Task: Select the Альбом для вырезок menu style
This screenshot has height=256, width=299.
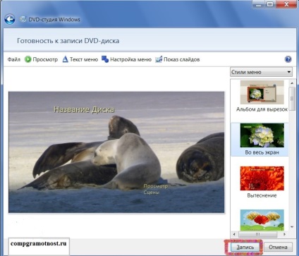Action: click(x=262, y=97)
